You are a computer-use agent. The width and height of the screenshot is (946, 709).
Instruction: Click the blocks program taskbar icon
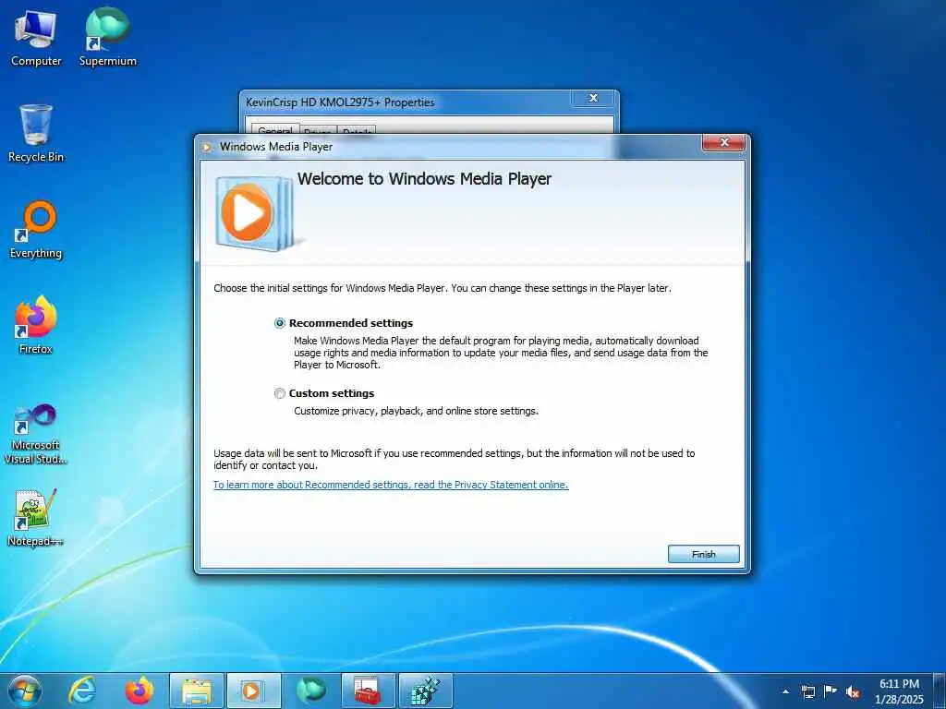tap(425, 691)
